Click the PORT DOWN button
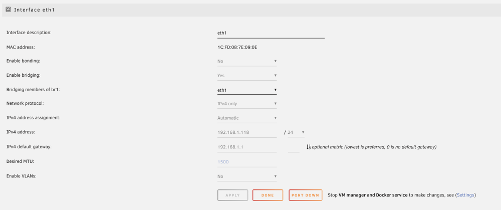 click(306, 195)
